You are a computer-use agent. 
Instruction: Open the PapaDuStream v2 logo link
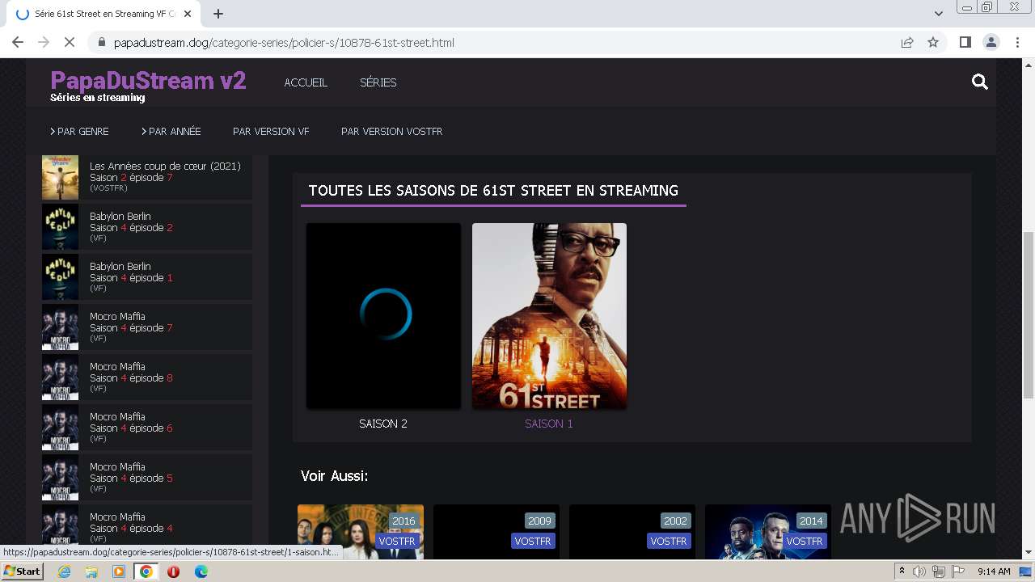point(148,81)
